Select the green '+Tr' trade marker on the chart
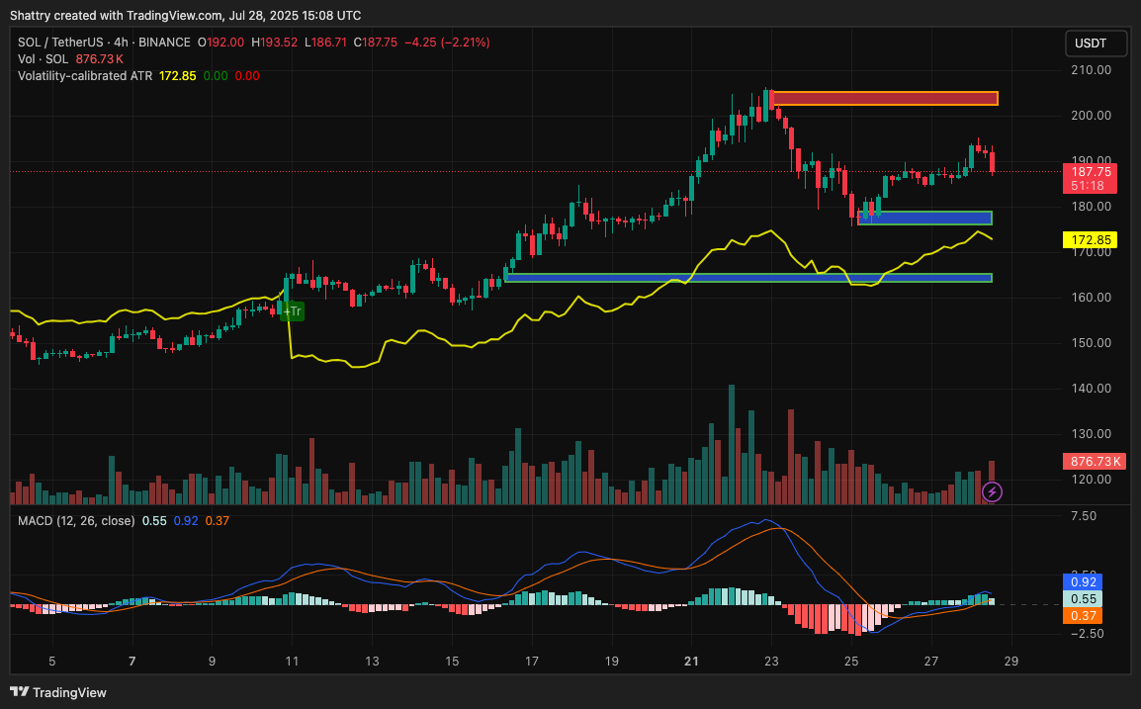The width and height of the screenshot is (1141, 709). pos(292,310)
